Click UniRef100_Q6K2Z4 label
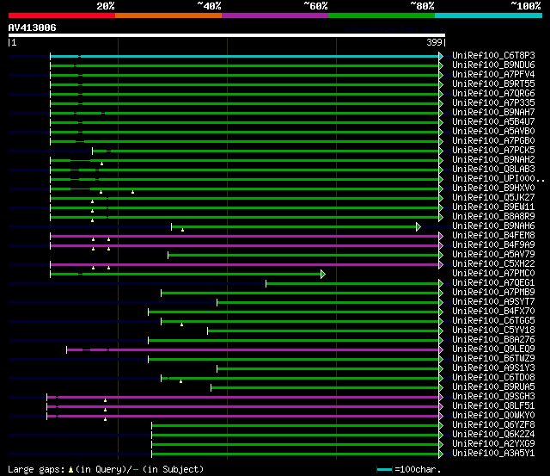550x476 pixels. [x=493, y=435]
